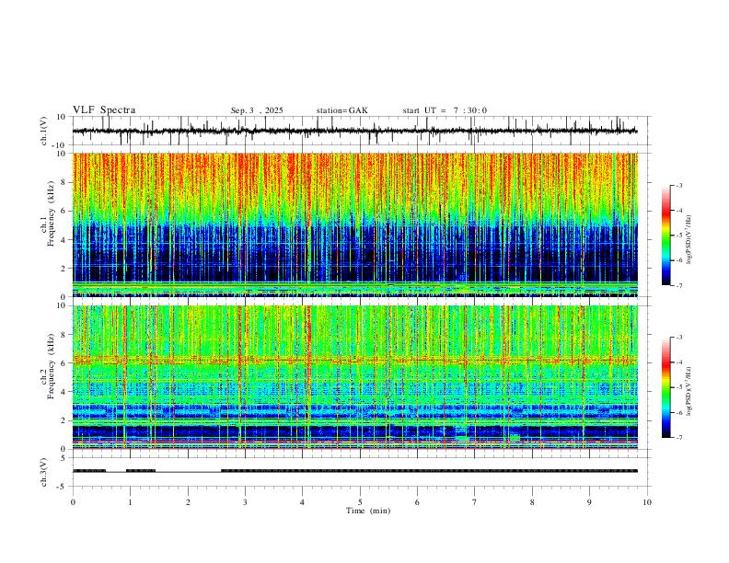Click the lower "log(PSD)(V²/Hz)" colorbar label
The image size is (729, 563).
(x=689, y=391)
